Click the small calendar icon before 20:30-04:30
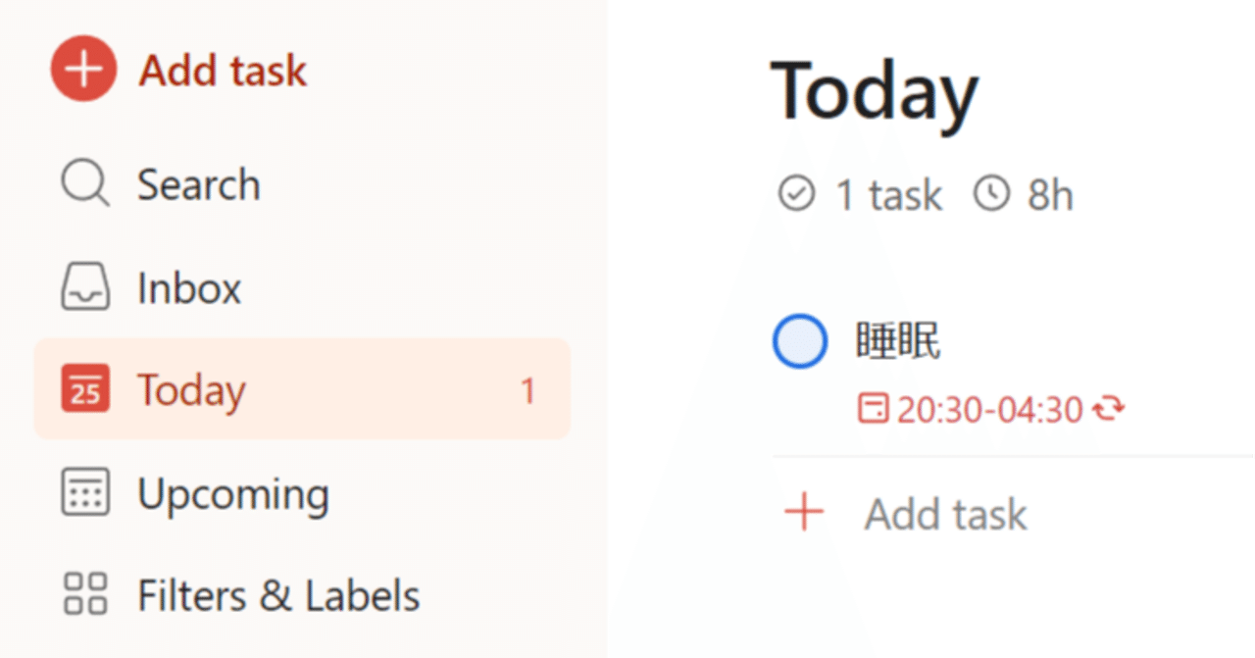Image resolution: width=1255 pixels, height=658 pixels. 872,409
